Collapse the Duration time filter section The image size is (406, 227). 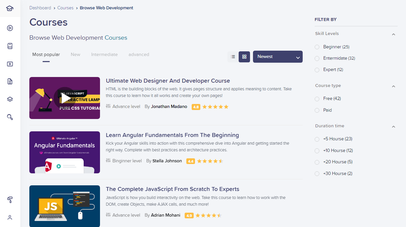pos(393,126)
